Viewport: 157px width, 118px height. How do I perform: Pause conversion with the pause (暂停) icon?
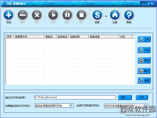[x=67, y=15]
